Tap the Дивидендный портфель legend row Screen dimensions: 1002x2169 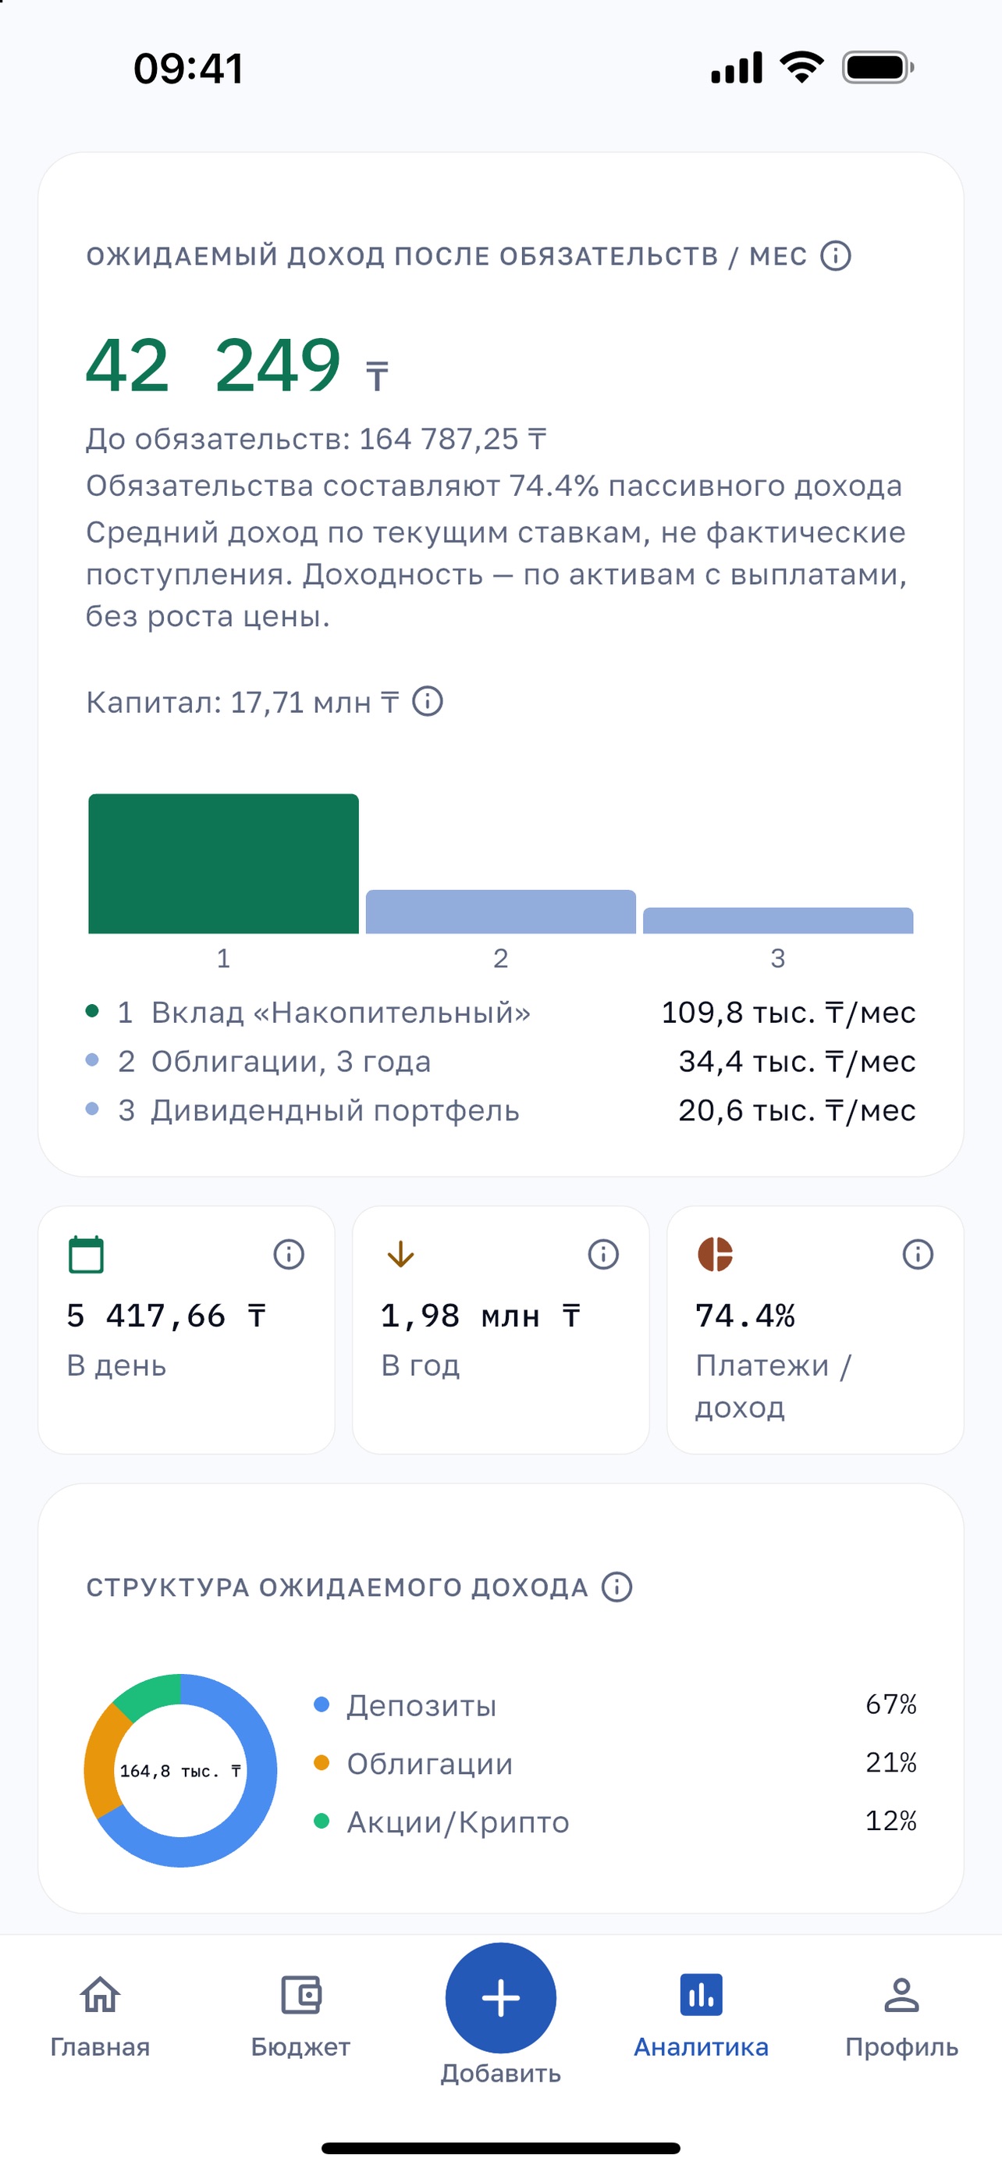pyautogui.click(x=500, y=1109)
